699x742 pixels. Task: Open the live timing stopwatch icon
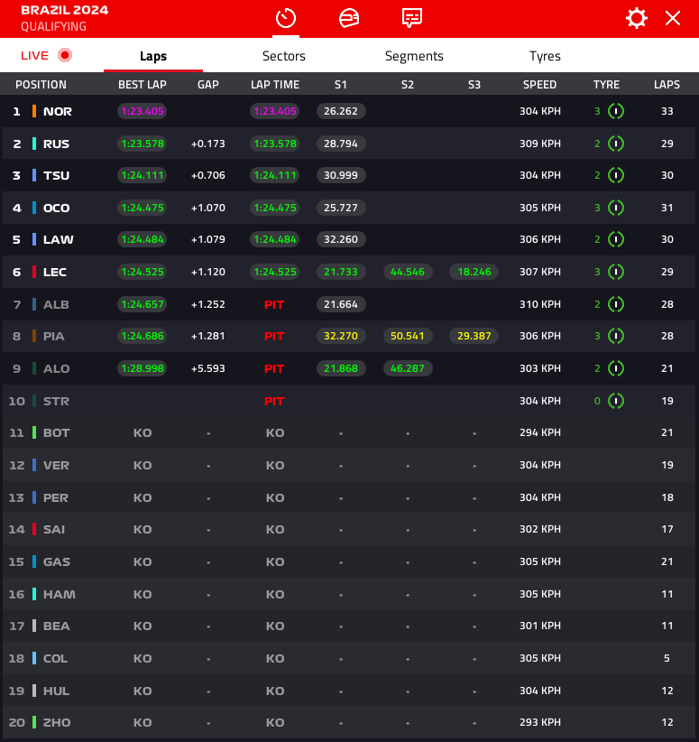pos(286,18)
